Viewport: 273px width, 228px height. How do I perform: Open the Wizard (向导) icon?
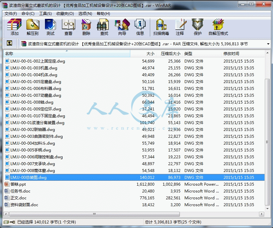(x=122, y=24)
